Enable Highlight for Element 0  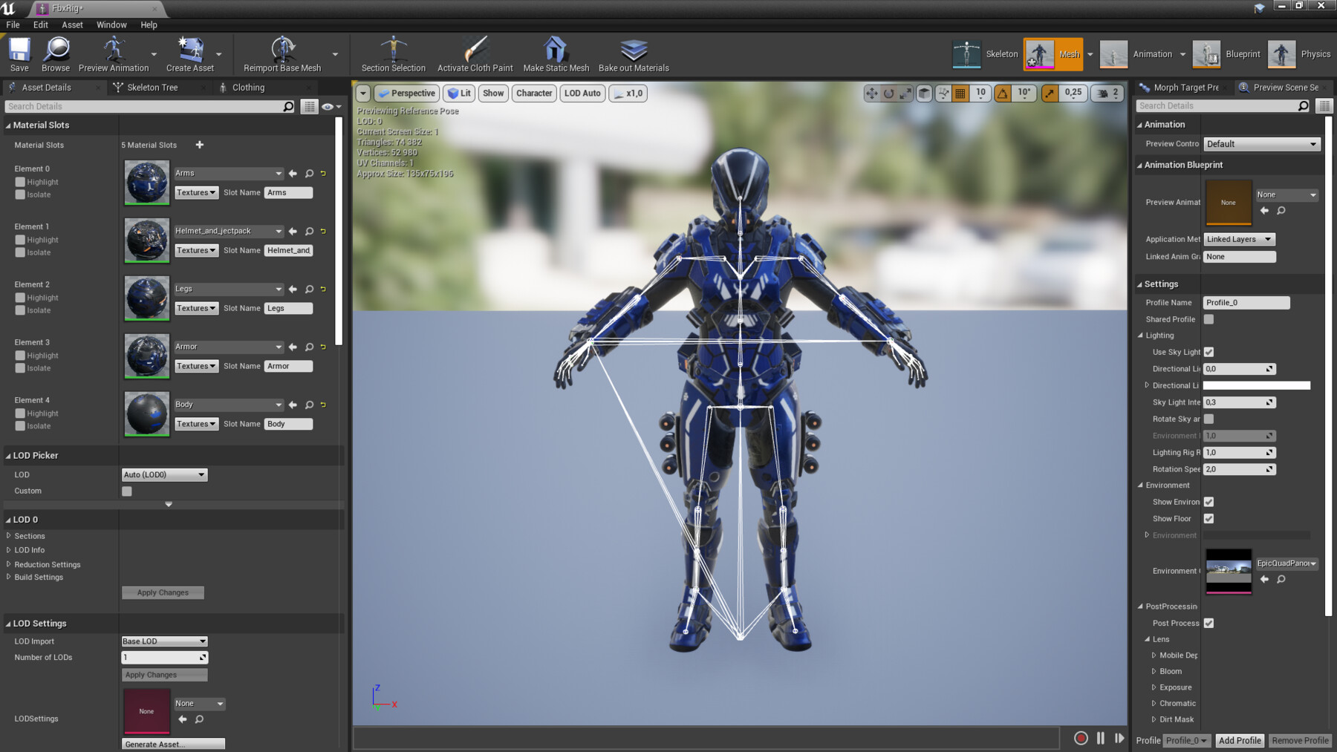coord(20,182)
